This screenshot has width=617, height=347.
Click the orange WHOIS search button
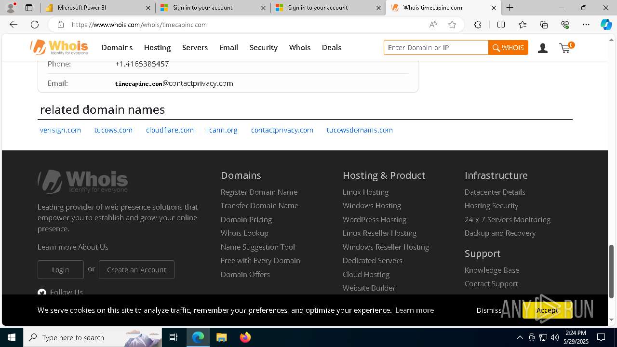[508, 48]
